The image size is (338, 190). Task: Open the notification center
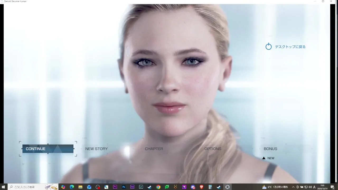332,187
